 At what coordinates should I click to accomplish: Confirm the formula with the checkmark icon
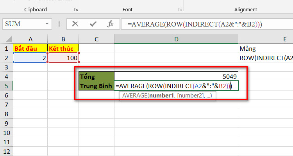coord(93,24)
